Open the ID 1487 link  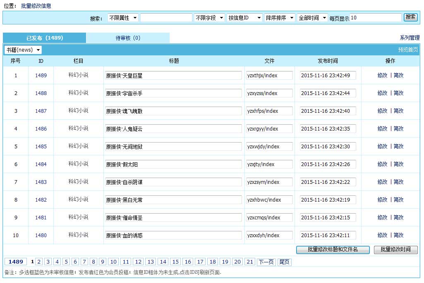tap(41, 111)
